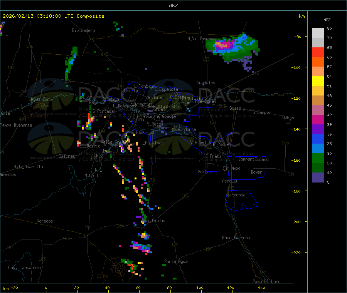Click the Aero_GA label
This screenshot has height=293, width=347.
231,181
